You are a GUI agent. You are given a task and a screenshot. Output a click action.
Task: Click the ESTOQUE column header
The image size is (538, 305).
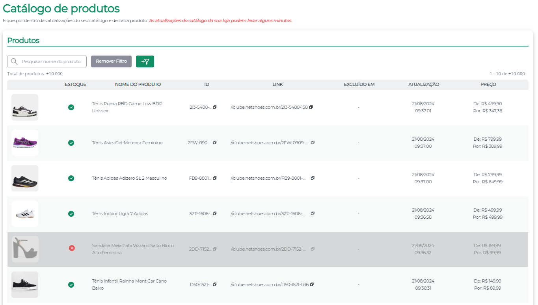click(x=76, y=84)
